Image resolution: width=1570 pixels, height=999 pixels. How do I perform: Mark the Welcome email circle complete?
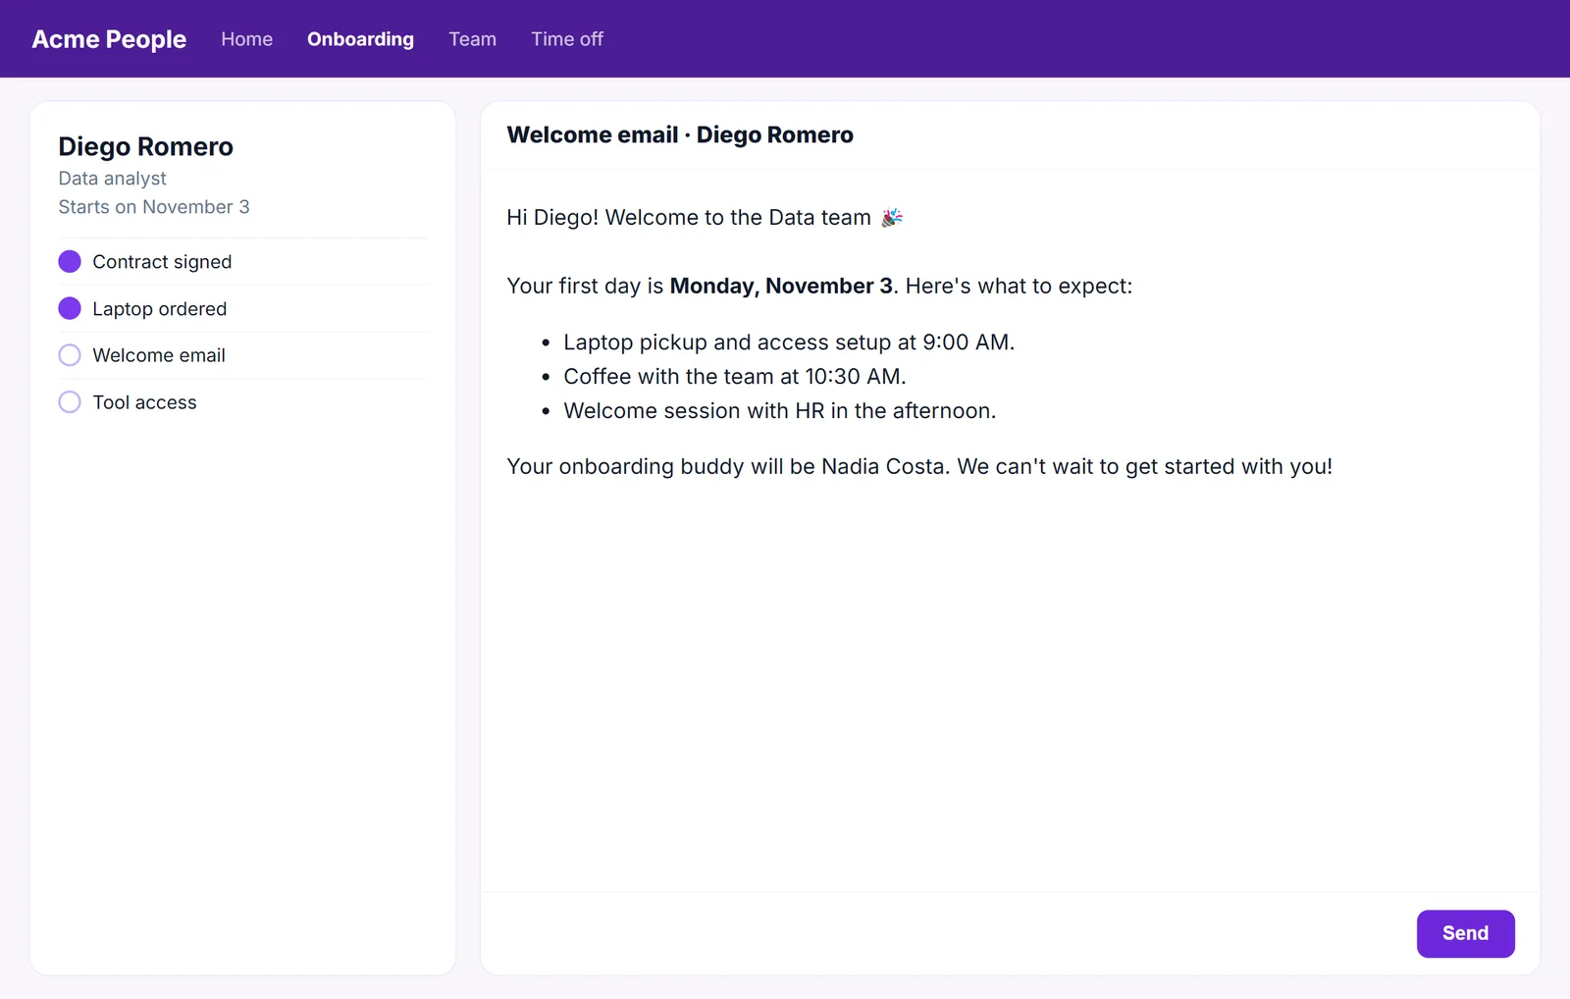point(70,355)
